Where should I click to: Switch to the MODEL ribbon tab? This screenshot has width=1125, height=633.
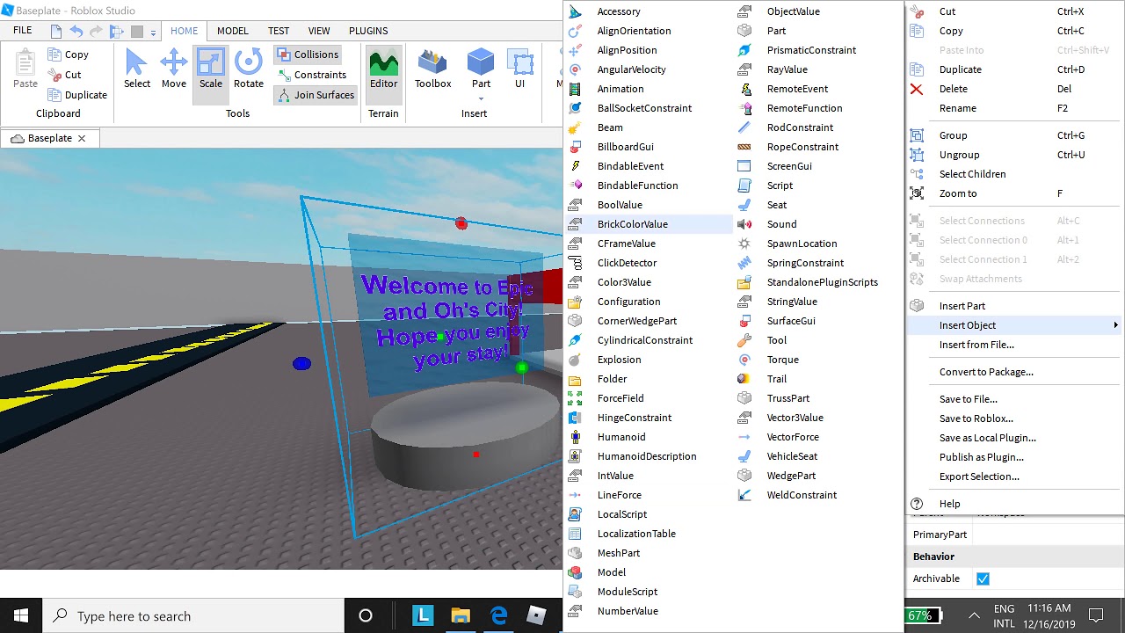[233, 31]
